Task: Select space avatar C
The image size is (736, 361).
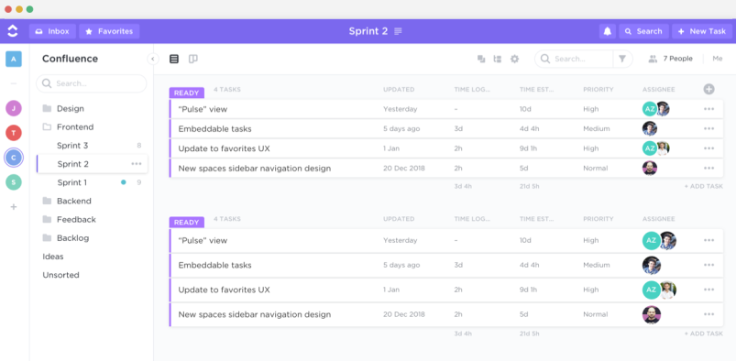Action: pos(14,158)
